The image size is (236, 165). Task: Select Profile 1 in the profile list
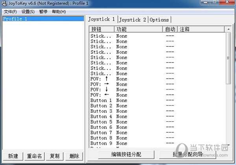click(43, 19)
